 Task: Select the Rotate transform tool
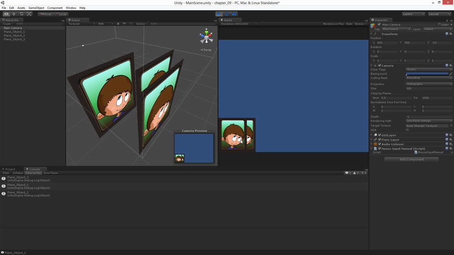[21, 14]
